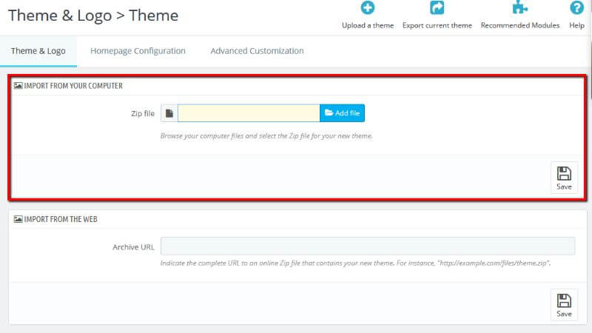Click the file icon beside Zip file field
This screenshot has height=333, width=592.
coord(169,113)
